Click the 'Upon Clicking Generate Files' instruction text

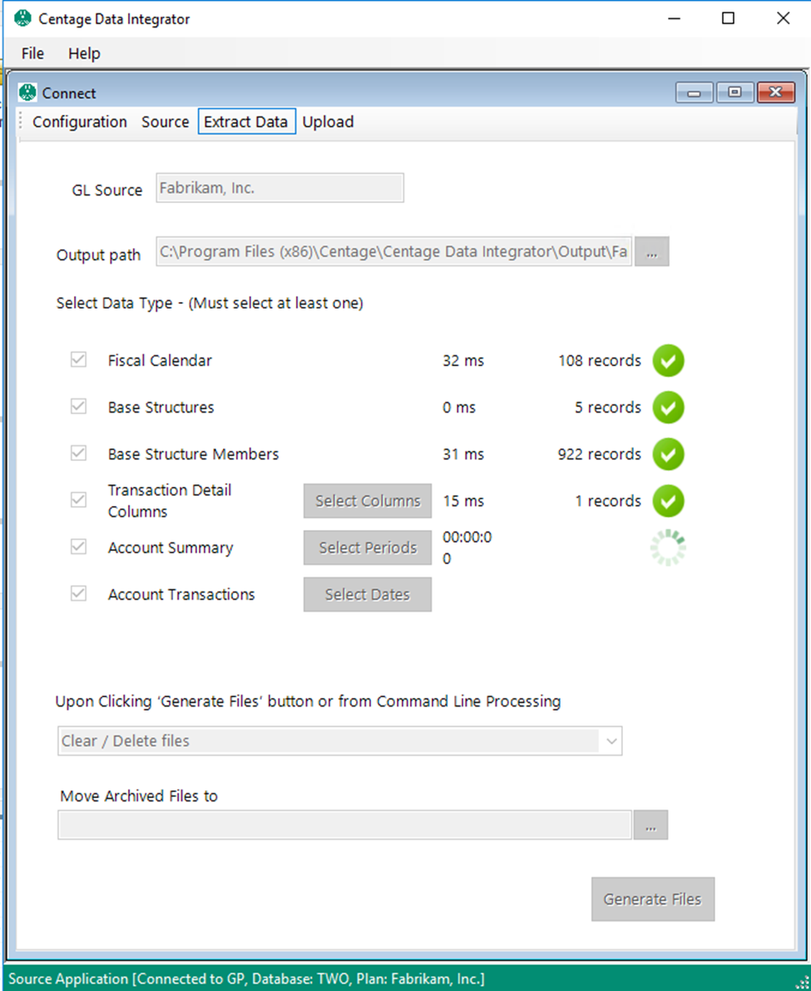tap(309, 701)
